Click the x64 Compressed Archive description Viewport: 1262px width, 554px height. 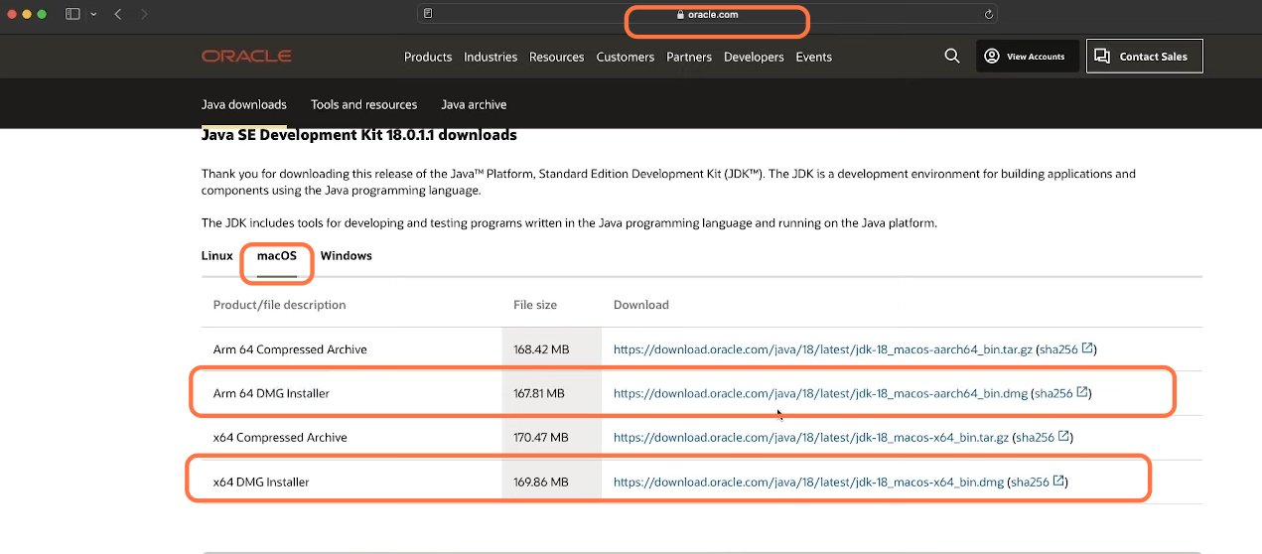[x=280, y=437]
